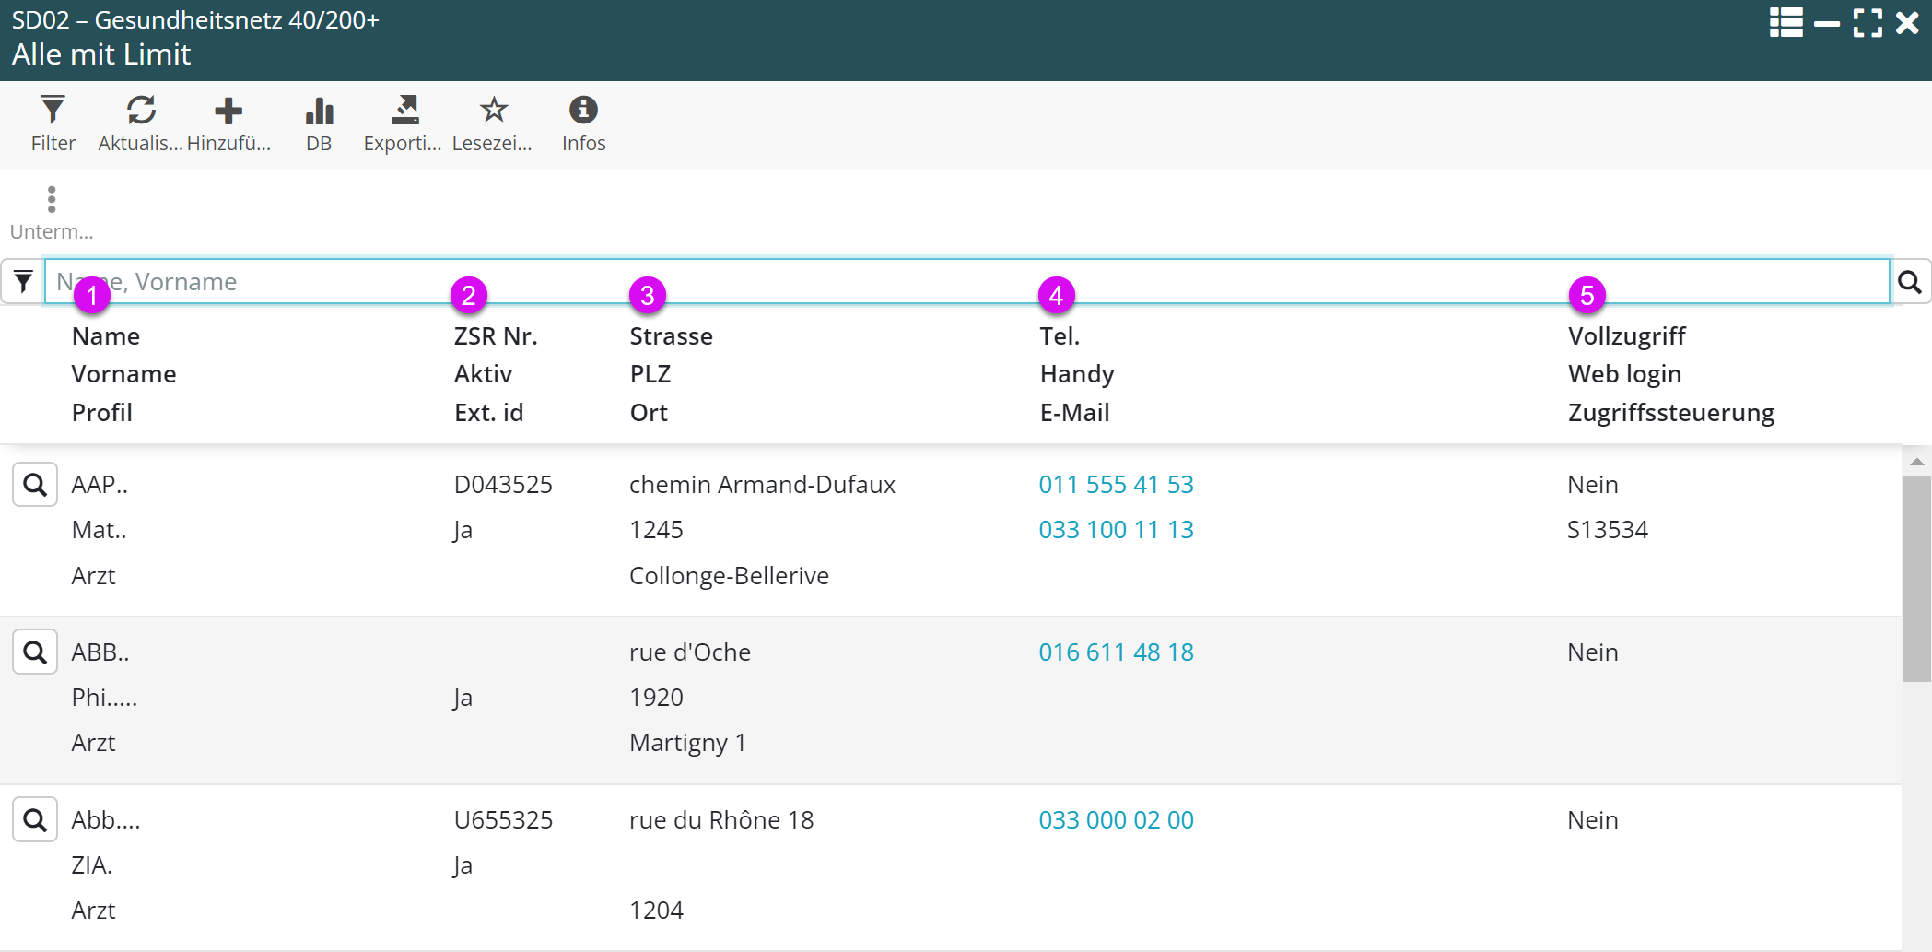Click phone link 033 000 02 00

[x=1116, y=820]
